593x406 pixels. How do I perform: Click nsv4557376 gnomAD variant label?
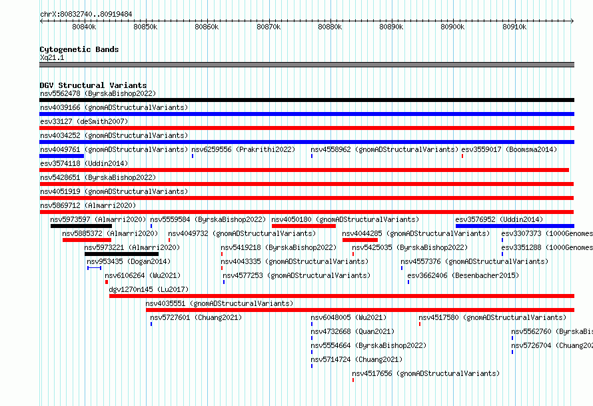pyautogui.click(x=474, y=261)
